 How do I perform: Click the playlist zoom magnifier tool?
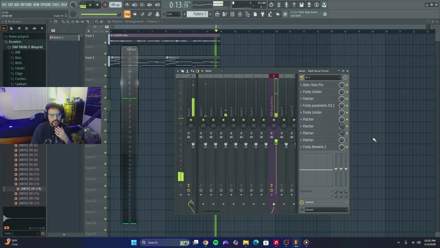point(97,22)
